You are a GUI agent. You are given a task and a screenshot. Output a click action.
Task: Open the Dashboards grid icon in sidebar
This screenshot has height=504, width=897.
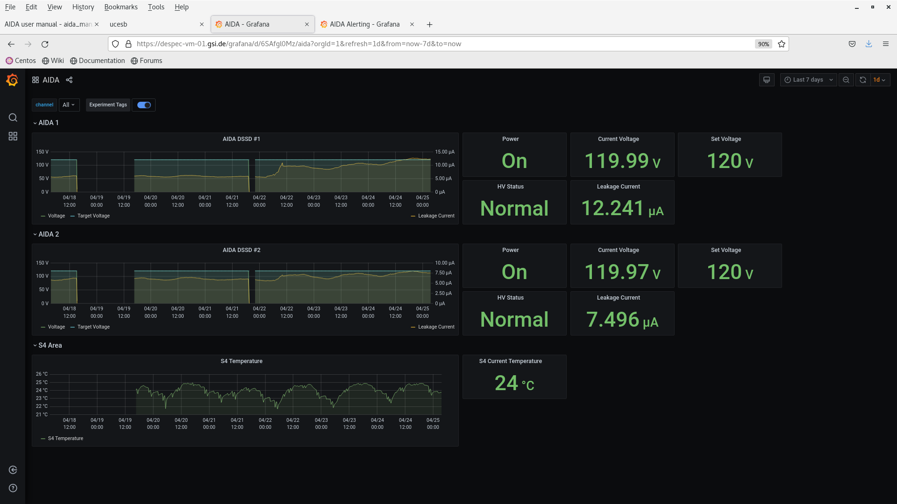coord(13,136)
